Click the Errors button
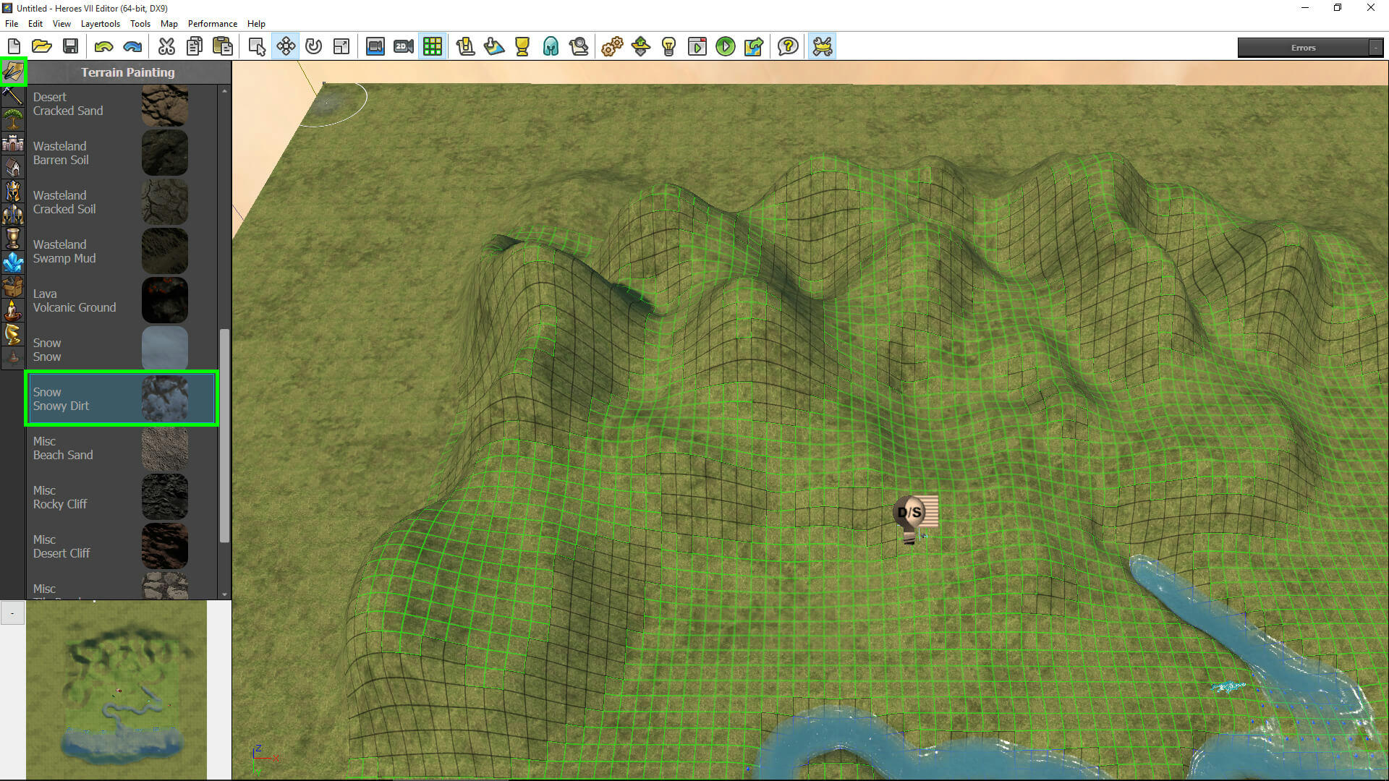 click(x=1303, y=48)
